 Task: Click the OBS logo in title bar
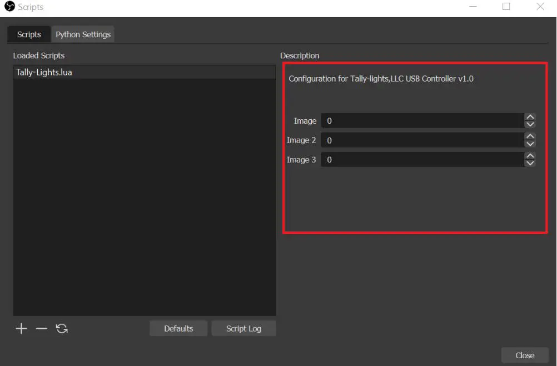tap(9, 7)
